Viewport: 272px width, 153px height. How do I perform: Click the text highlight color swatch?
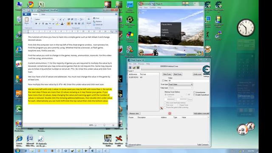point(57,24)
